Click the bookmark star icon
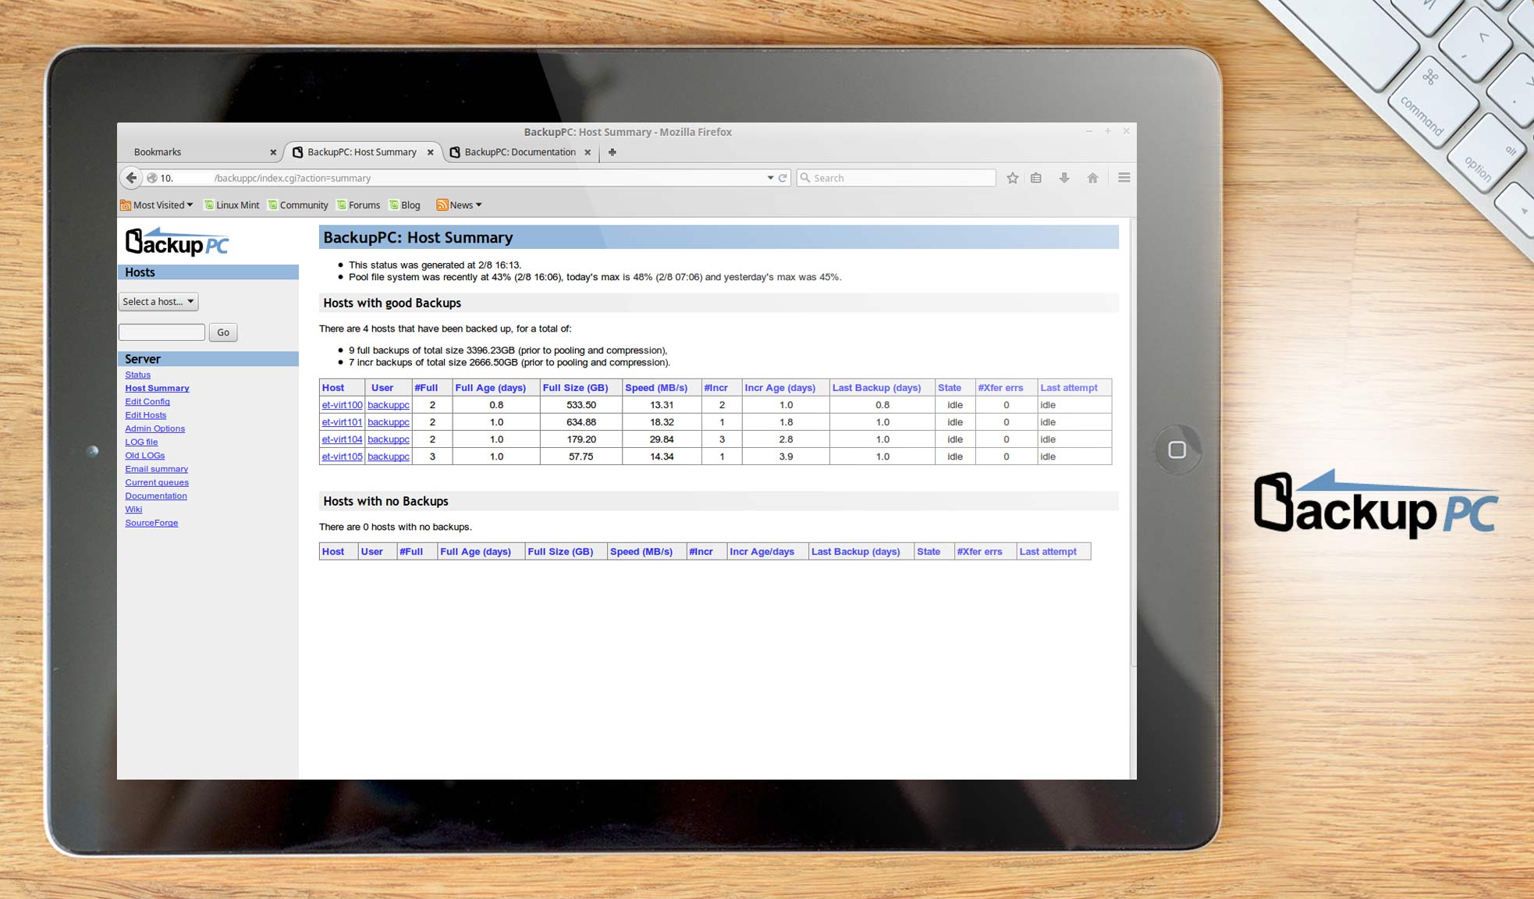Viewport: 1534px width, 899px height. click(1012, 178)
